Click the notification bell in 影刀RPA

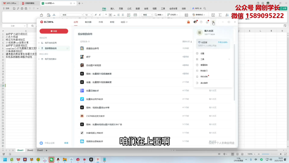(207, 22)
